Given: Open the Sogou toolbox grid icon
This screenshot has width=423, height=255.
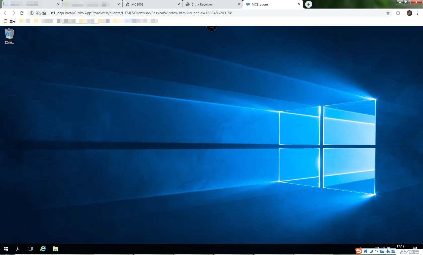Looking at the screenshot, I should [393, 251].
